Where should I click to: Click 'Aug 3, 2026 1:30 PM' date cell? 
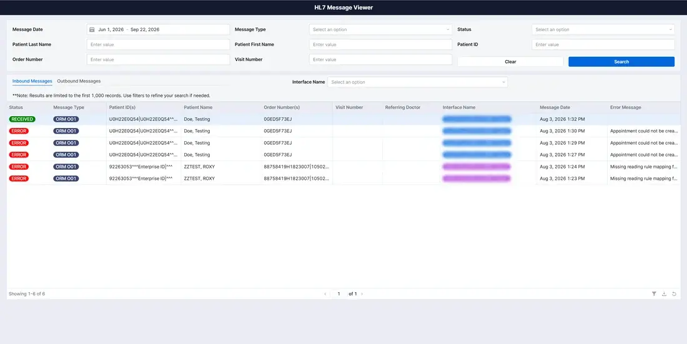click(x=563, y=131)
